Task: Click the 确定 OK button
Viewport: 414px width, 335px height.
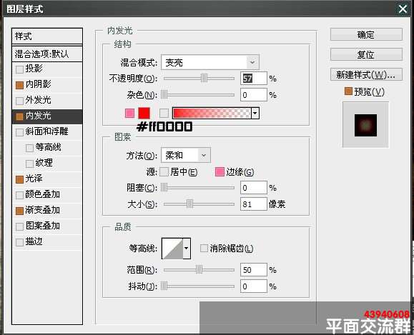Action: [x=366, y=34]
